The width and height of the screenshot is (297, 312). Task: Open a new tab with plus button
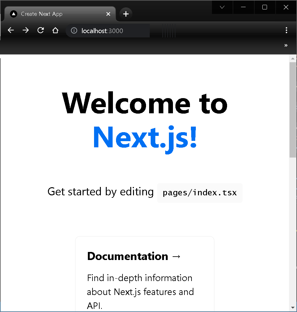(126, 14)
